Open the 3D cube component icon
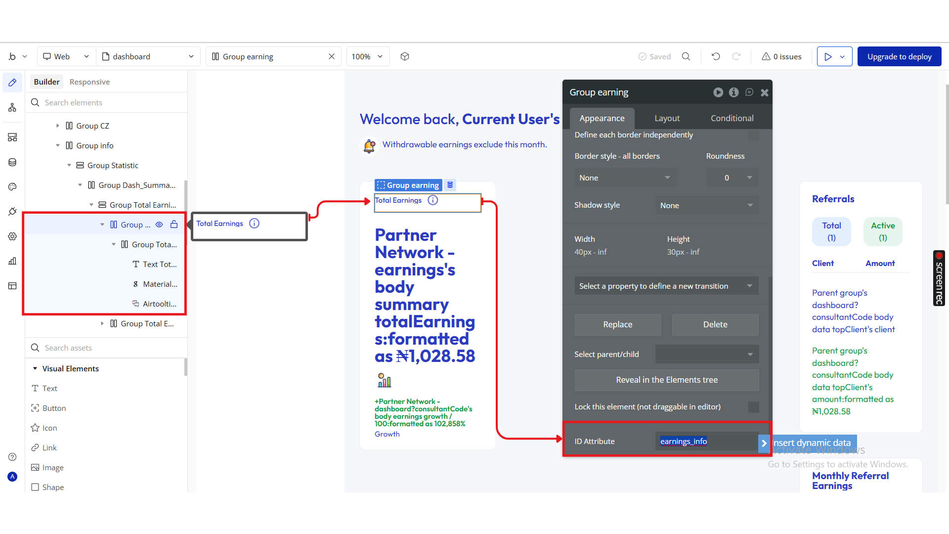This screenshot has width=949, height=534. click(405, 56)
